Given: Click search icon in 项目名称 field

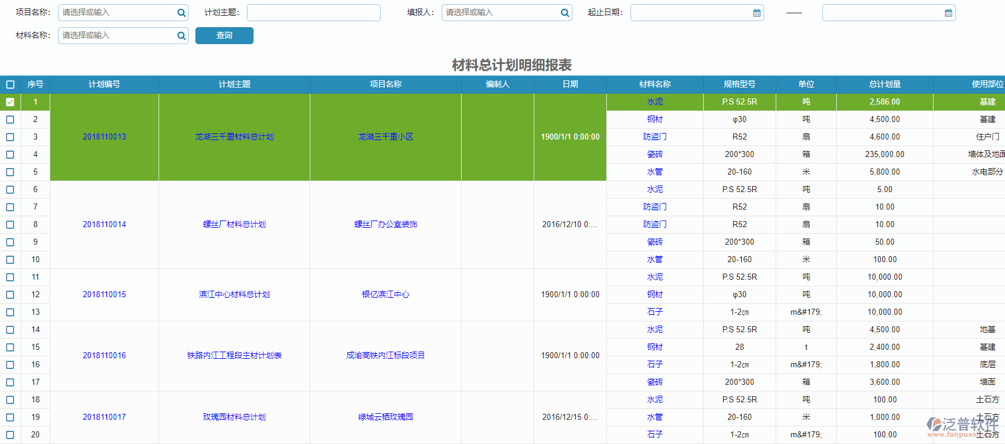Looking at the screenshot, I should click(181, 13).
